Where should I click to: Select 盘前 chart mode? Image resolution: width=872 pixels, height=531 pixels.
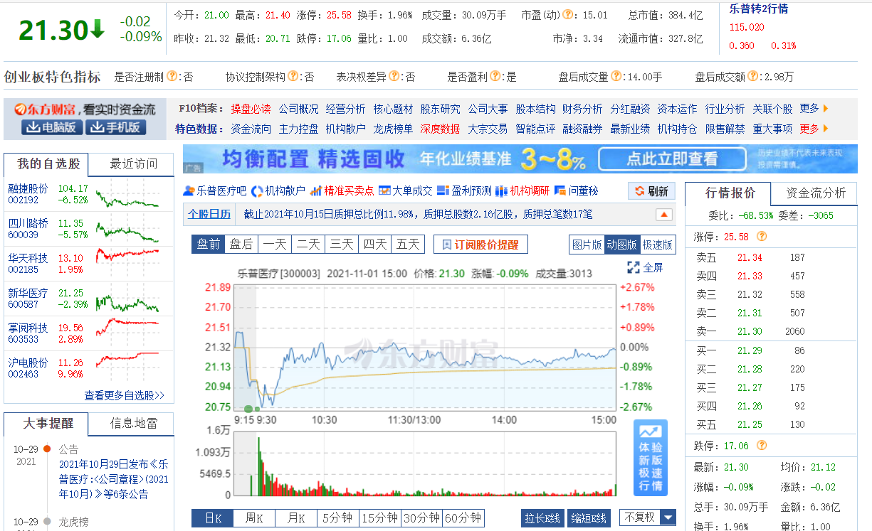click(209, 245)
